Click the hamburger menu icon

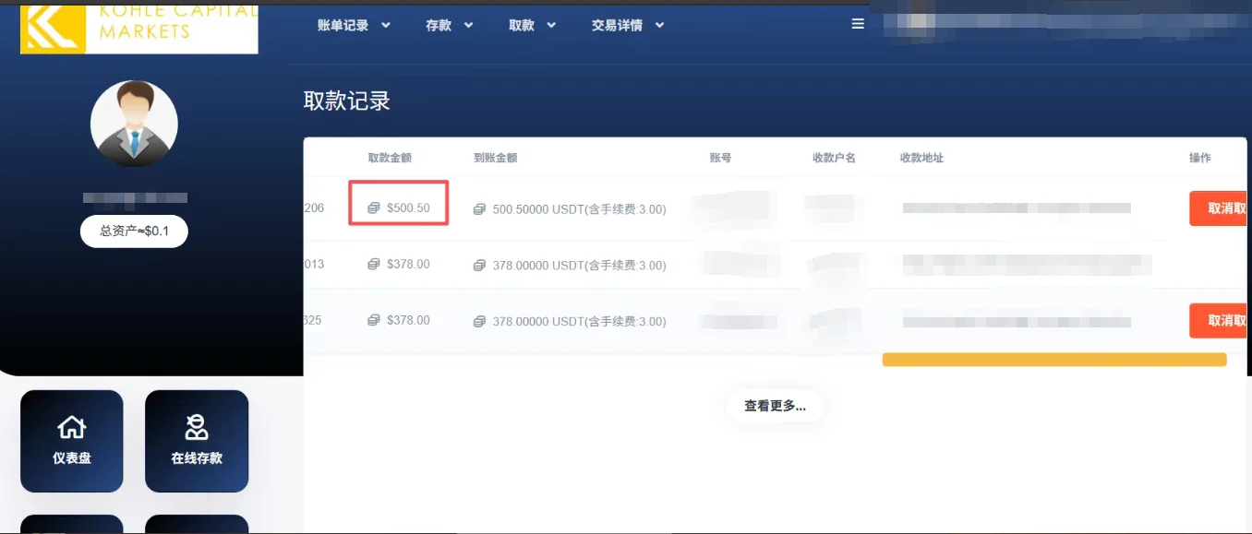pyautogui.click(x=858, y=24)
